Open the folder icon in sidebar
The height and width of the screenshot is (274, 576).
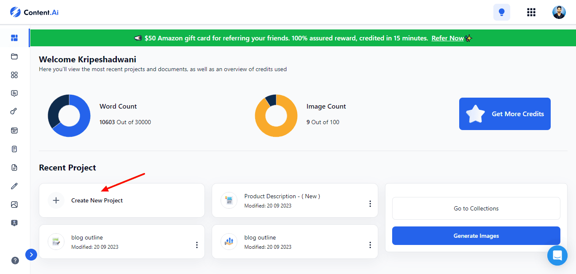pos(14,56)
